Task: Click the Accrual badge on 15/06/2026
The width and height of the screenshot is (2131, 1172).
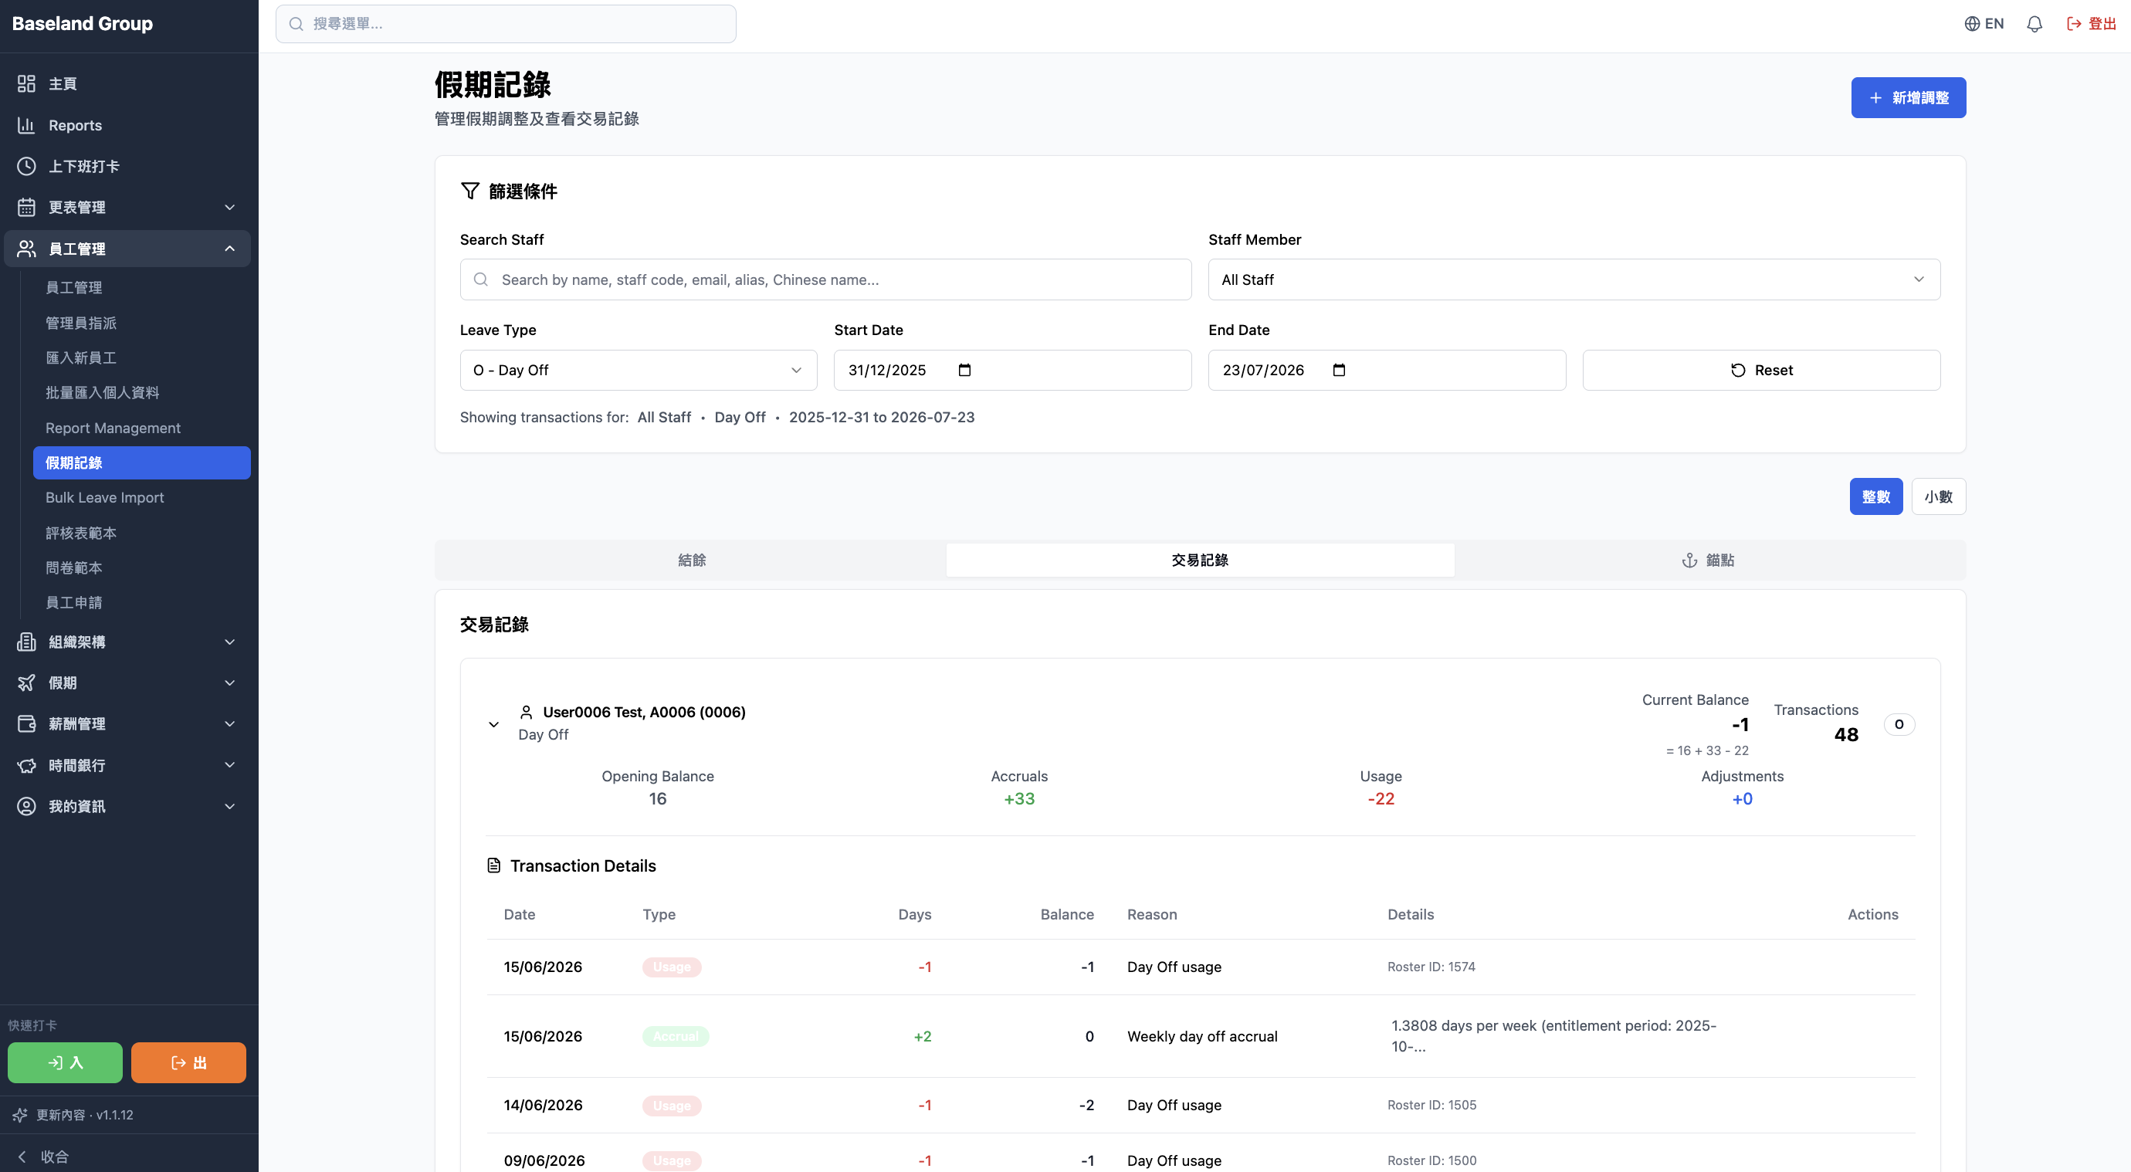Action: click(675, 1035)
